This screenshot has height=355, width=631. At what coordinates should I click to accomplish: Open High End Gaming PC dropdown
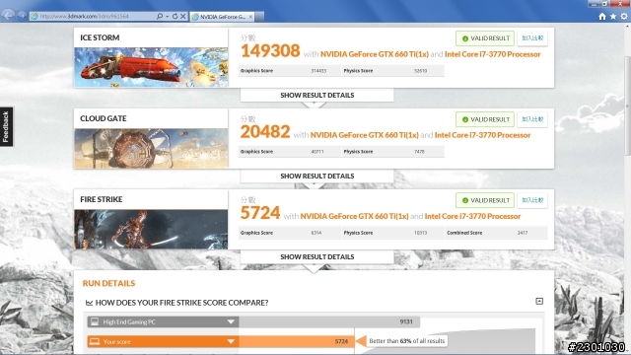[163, 322]
